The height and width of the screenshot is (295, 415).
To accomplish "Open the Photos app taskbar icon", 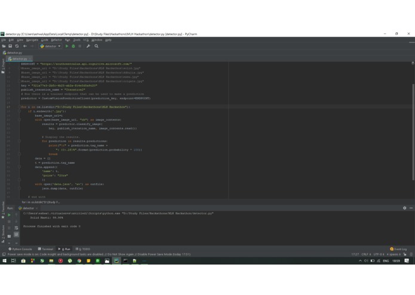I will (x=107, y=261).
